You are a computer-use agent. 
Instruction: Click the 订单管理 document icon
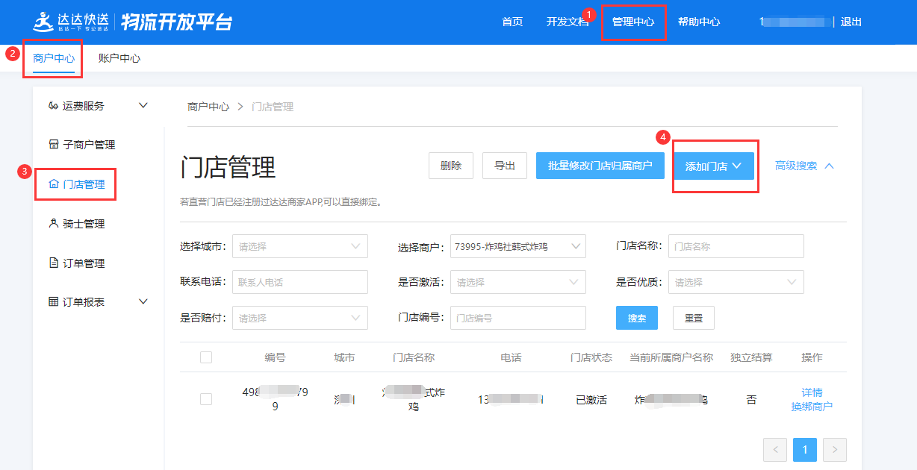[x=53, y=263]
